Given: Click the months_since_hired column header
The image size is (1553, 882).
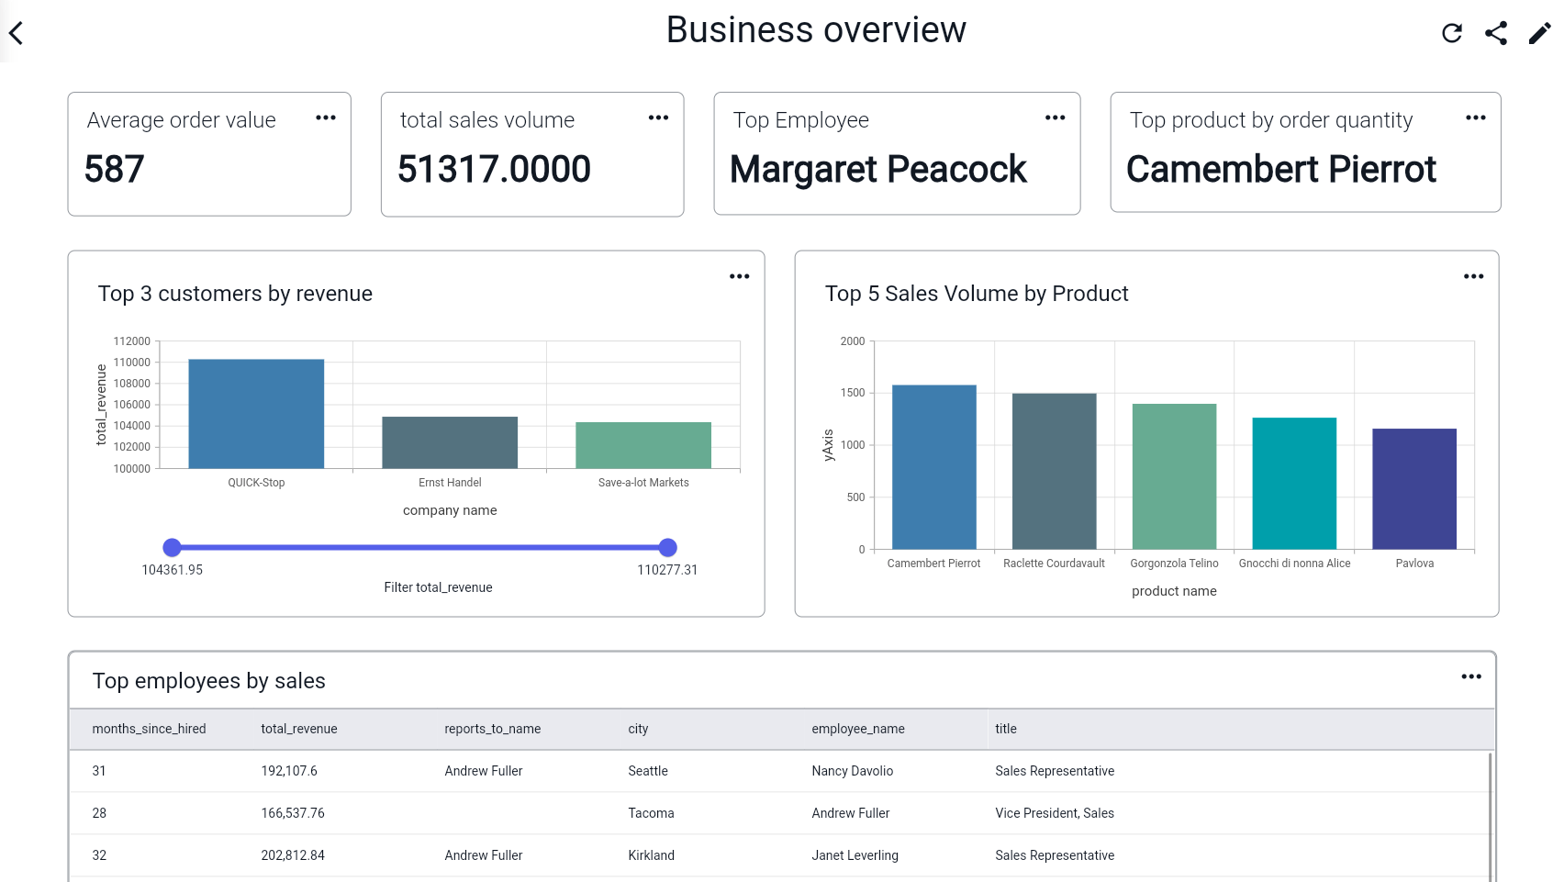Looking at the screenshot, I should click(149, 729).
